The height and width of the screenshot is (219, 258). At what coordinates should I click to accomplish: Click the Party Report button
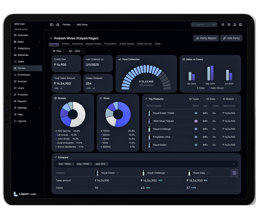click(x=206, y=38)
